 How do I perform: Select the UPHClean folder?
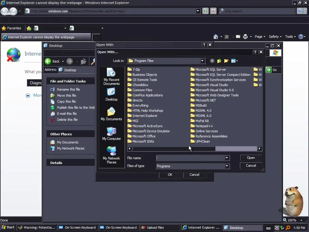[200, 141]
